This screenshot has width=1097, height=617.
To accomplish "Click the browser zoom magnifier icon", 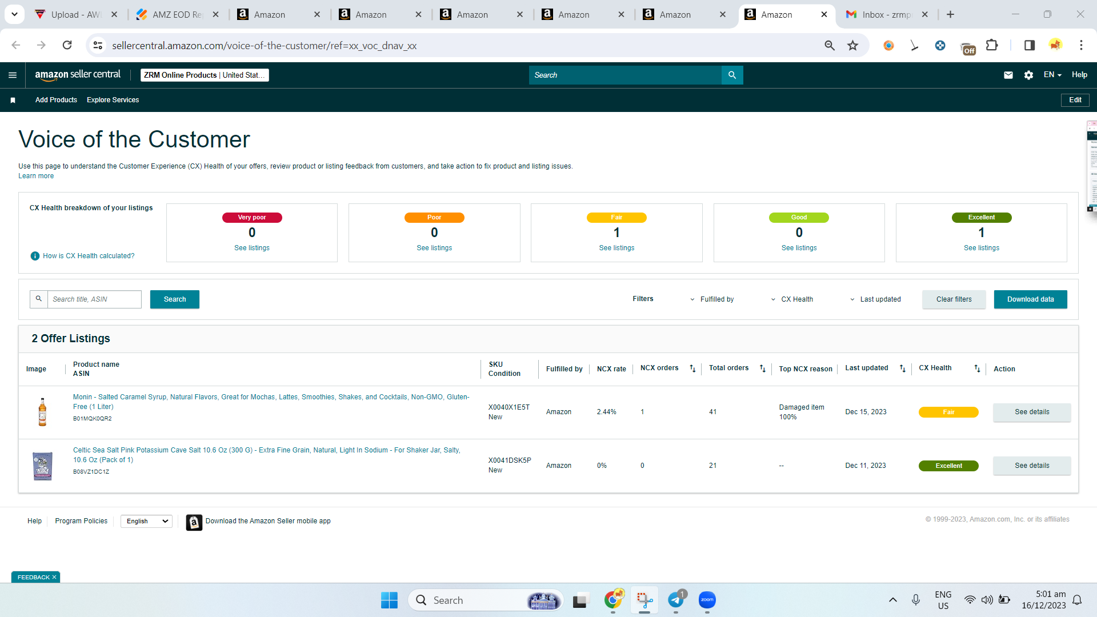I will click(x=830, y=45).
